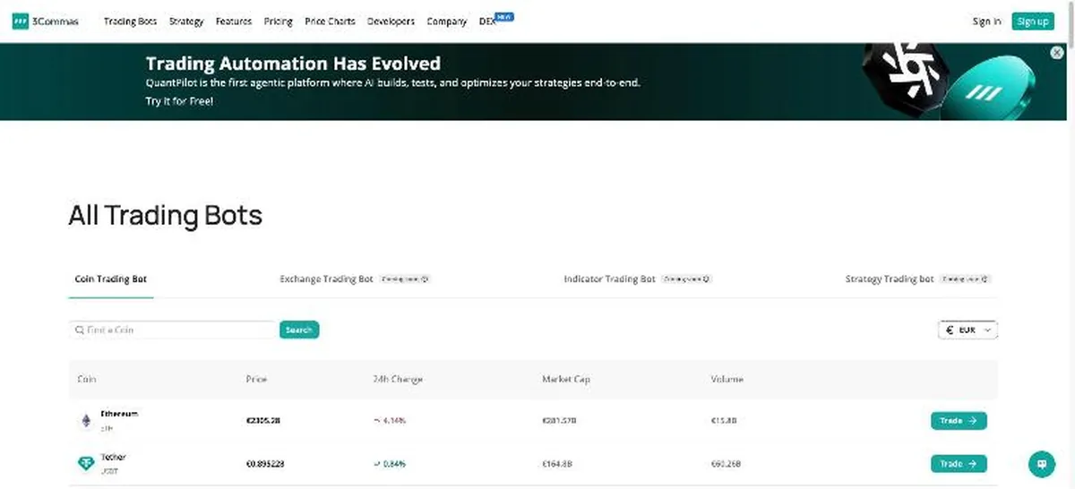The image size is (1075, 489).
Task: Open the Price Charts page
Action: (x=330, y=21)
